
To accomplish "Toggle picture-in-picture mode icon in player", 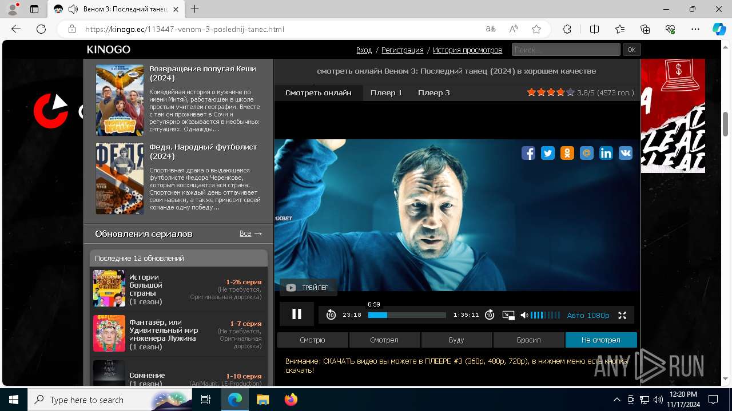I will point(508,315).
